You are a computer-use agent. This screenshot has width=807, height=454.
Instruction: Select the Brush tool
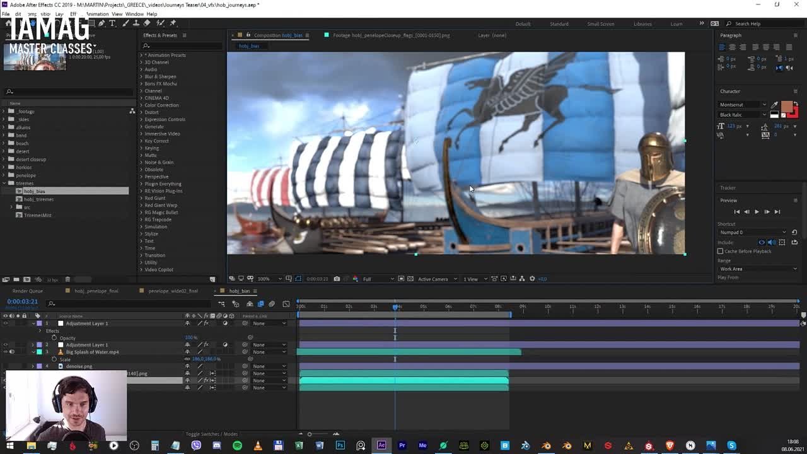pos(124,23)
